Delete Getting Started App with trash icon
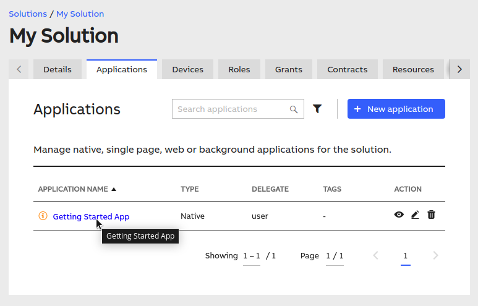The height and width of the screenshot is (306, 478). (x=431, y=215)
